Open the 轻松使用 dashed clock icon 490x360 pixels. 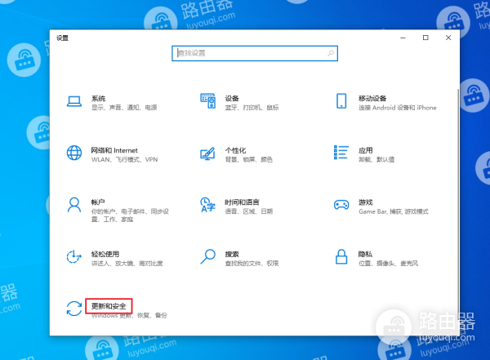coord(74,256)
